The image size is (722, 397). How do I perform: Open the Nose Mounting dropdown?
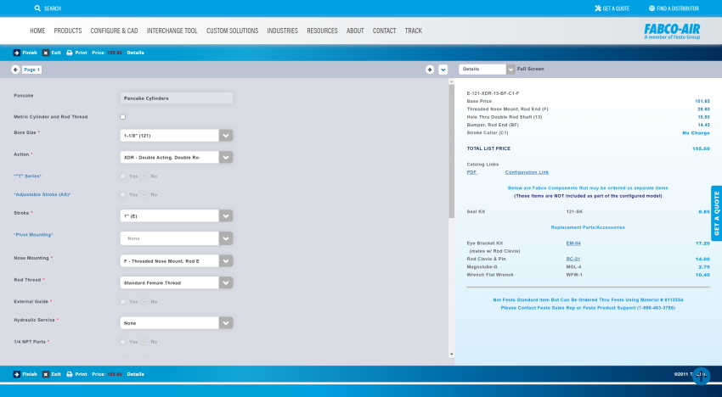[x=226, y=261]
